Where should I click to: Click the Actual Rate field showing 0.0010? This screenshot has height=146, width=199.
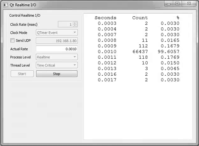[57, 49]
